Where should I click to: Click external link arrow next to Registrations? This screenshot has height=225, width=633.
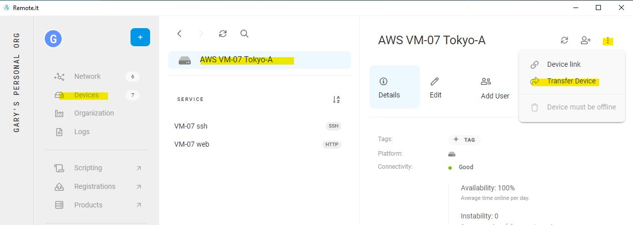[139, 187]
